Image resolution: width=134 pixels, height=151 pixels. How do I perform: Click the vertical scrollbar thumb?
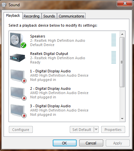pos(122,62)
